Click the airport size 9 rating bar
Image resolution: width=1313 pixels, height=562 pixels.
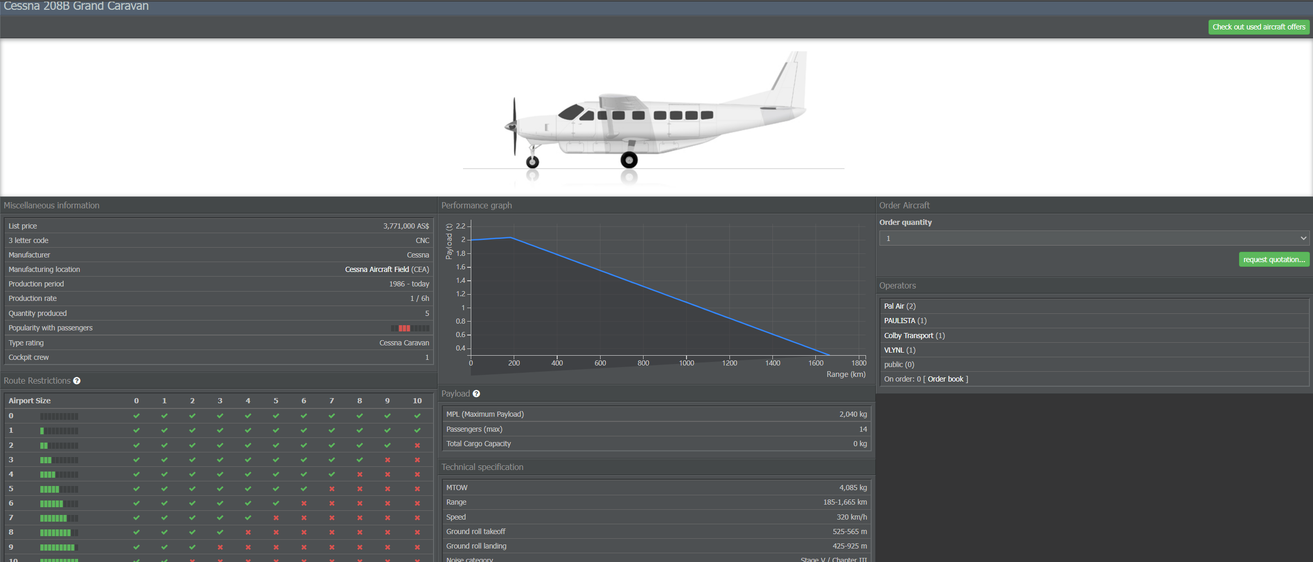pyautogui.click(x=59, y=548)
